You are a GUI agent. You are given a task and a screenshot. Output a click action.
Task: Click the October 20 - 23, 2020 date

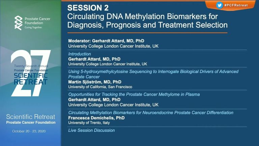[29, 131]
